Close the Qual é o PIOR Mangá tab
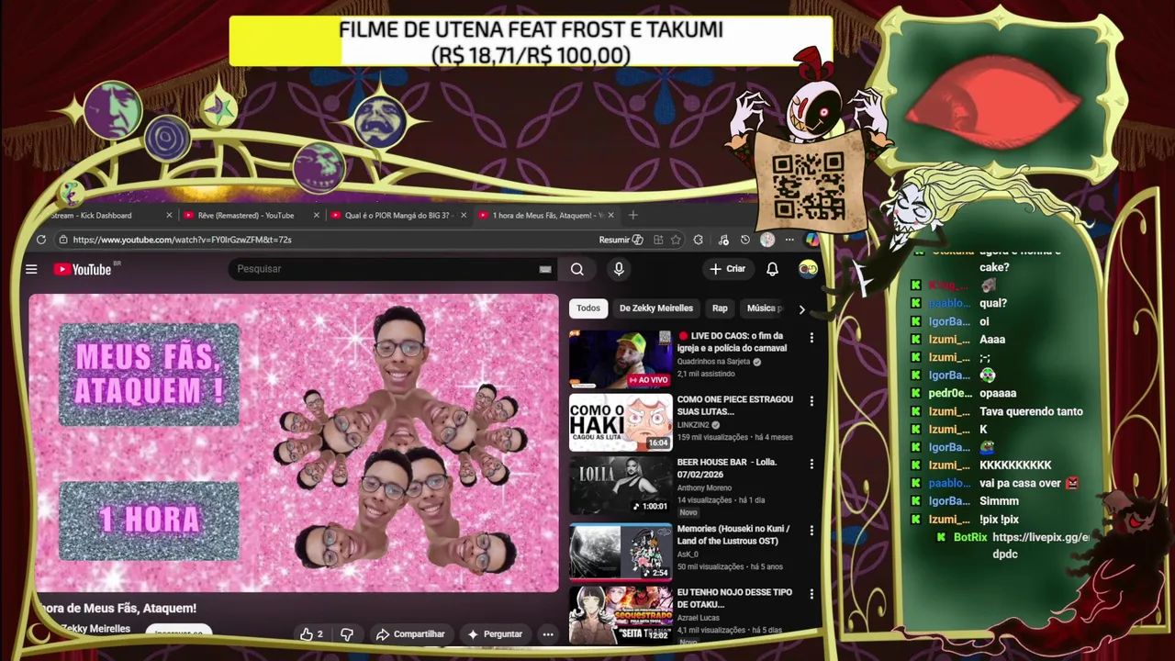The image size is (1175, 661). coord(464,215)
